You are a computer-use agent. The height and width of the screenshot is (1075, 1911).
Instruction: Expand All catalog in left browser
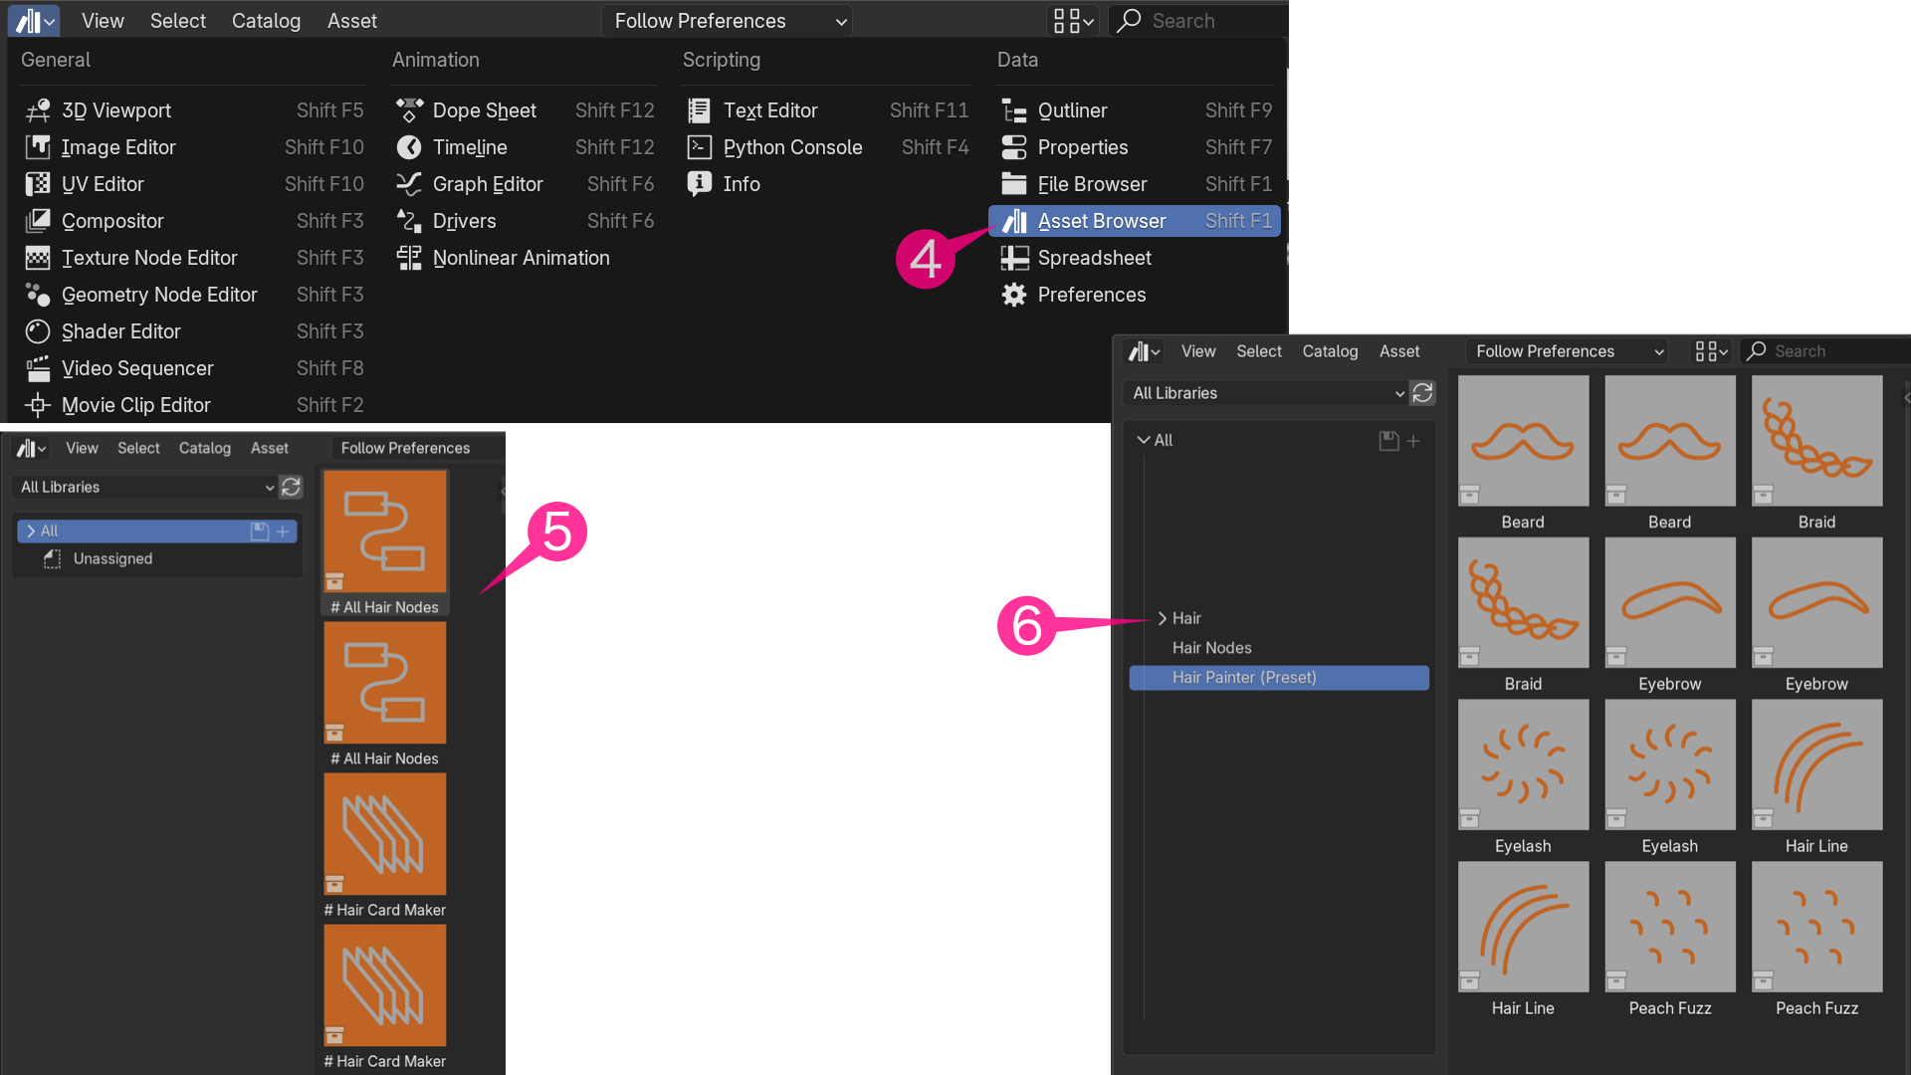pyautogui.click(x=31, y=532)
